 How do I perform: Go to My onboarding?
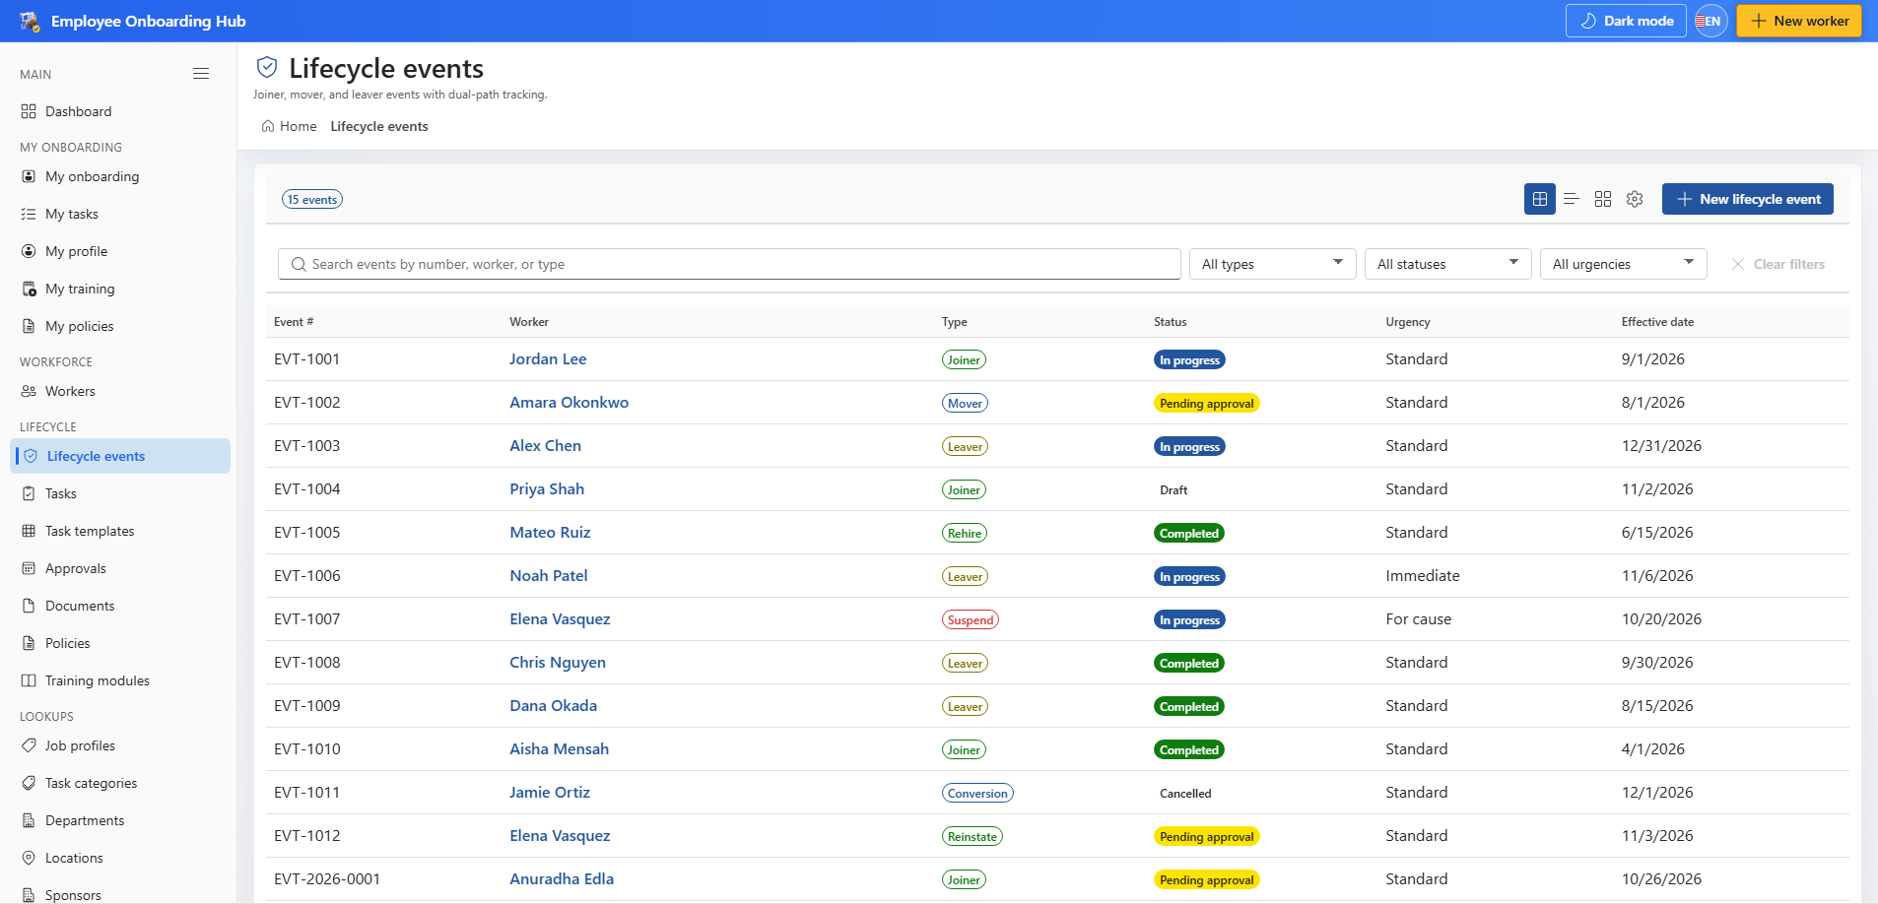120,176
